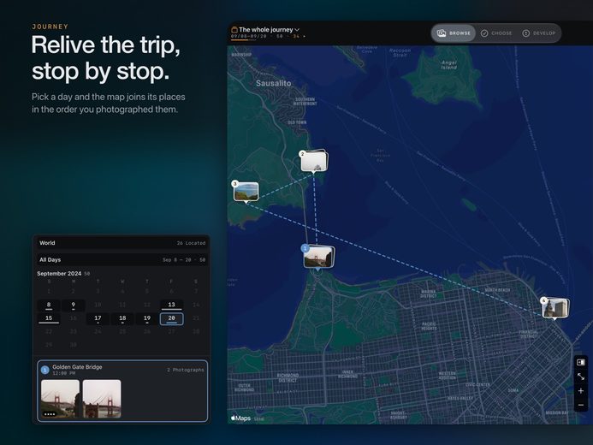593x445 pixels.
Task: Select map pin 2 photo stack
Action: pyautogui.click(x=314, y=161)
